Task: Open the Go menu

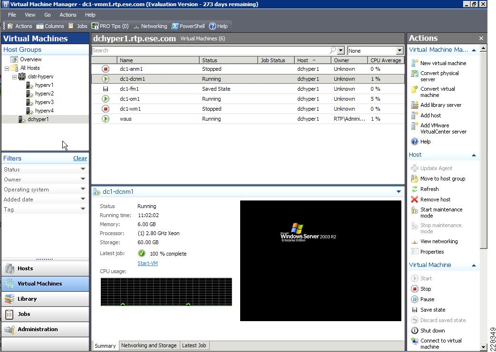Action: point(48,15)
